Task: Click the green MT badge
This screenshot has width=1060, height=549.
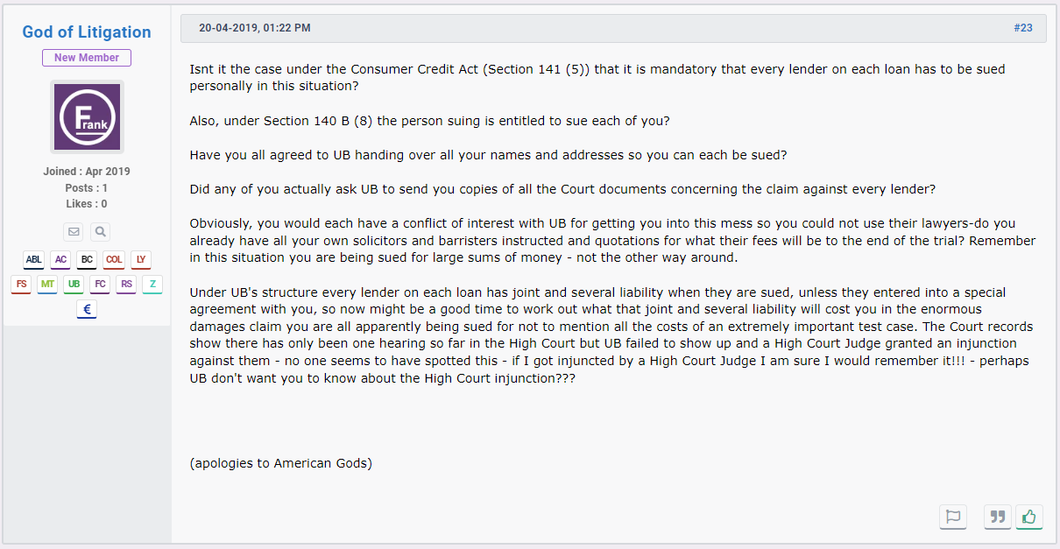Action: pos(47,285)
